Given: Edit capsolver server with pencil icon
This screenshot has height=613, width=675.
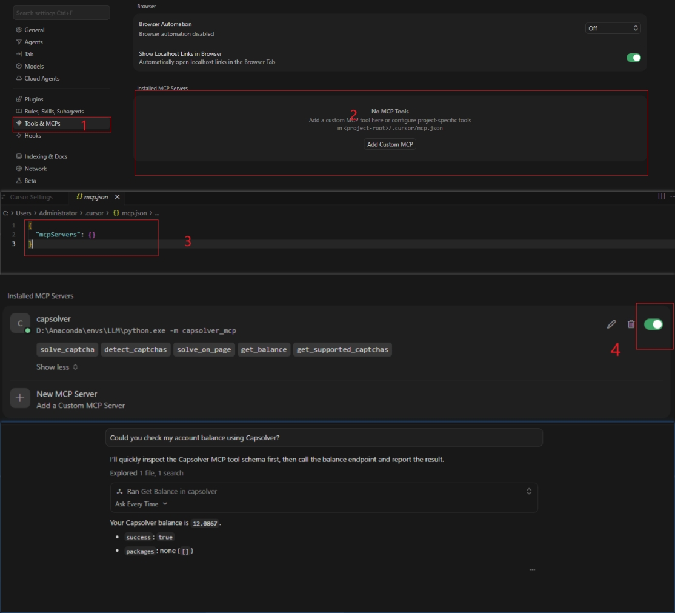Looking at the screenshot, I should point(611,324).
